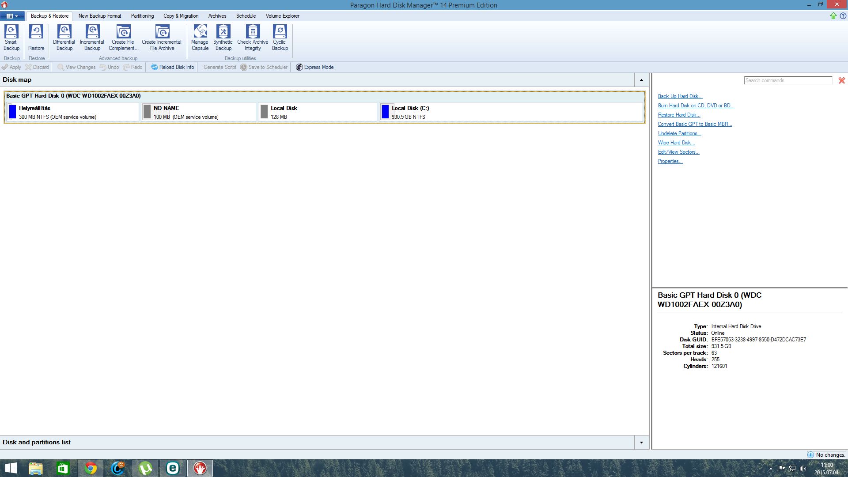Open File Explorer from taskbar

(36, 468)
